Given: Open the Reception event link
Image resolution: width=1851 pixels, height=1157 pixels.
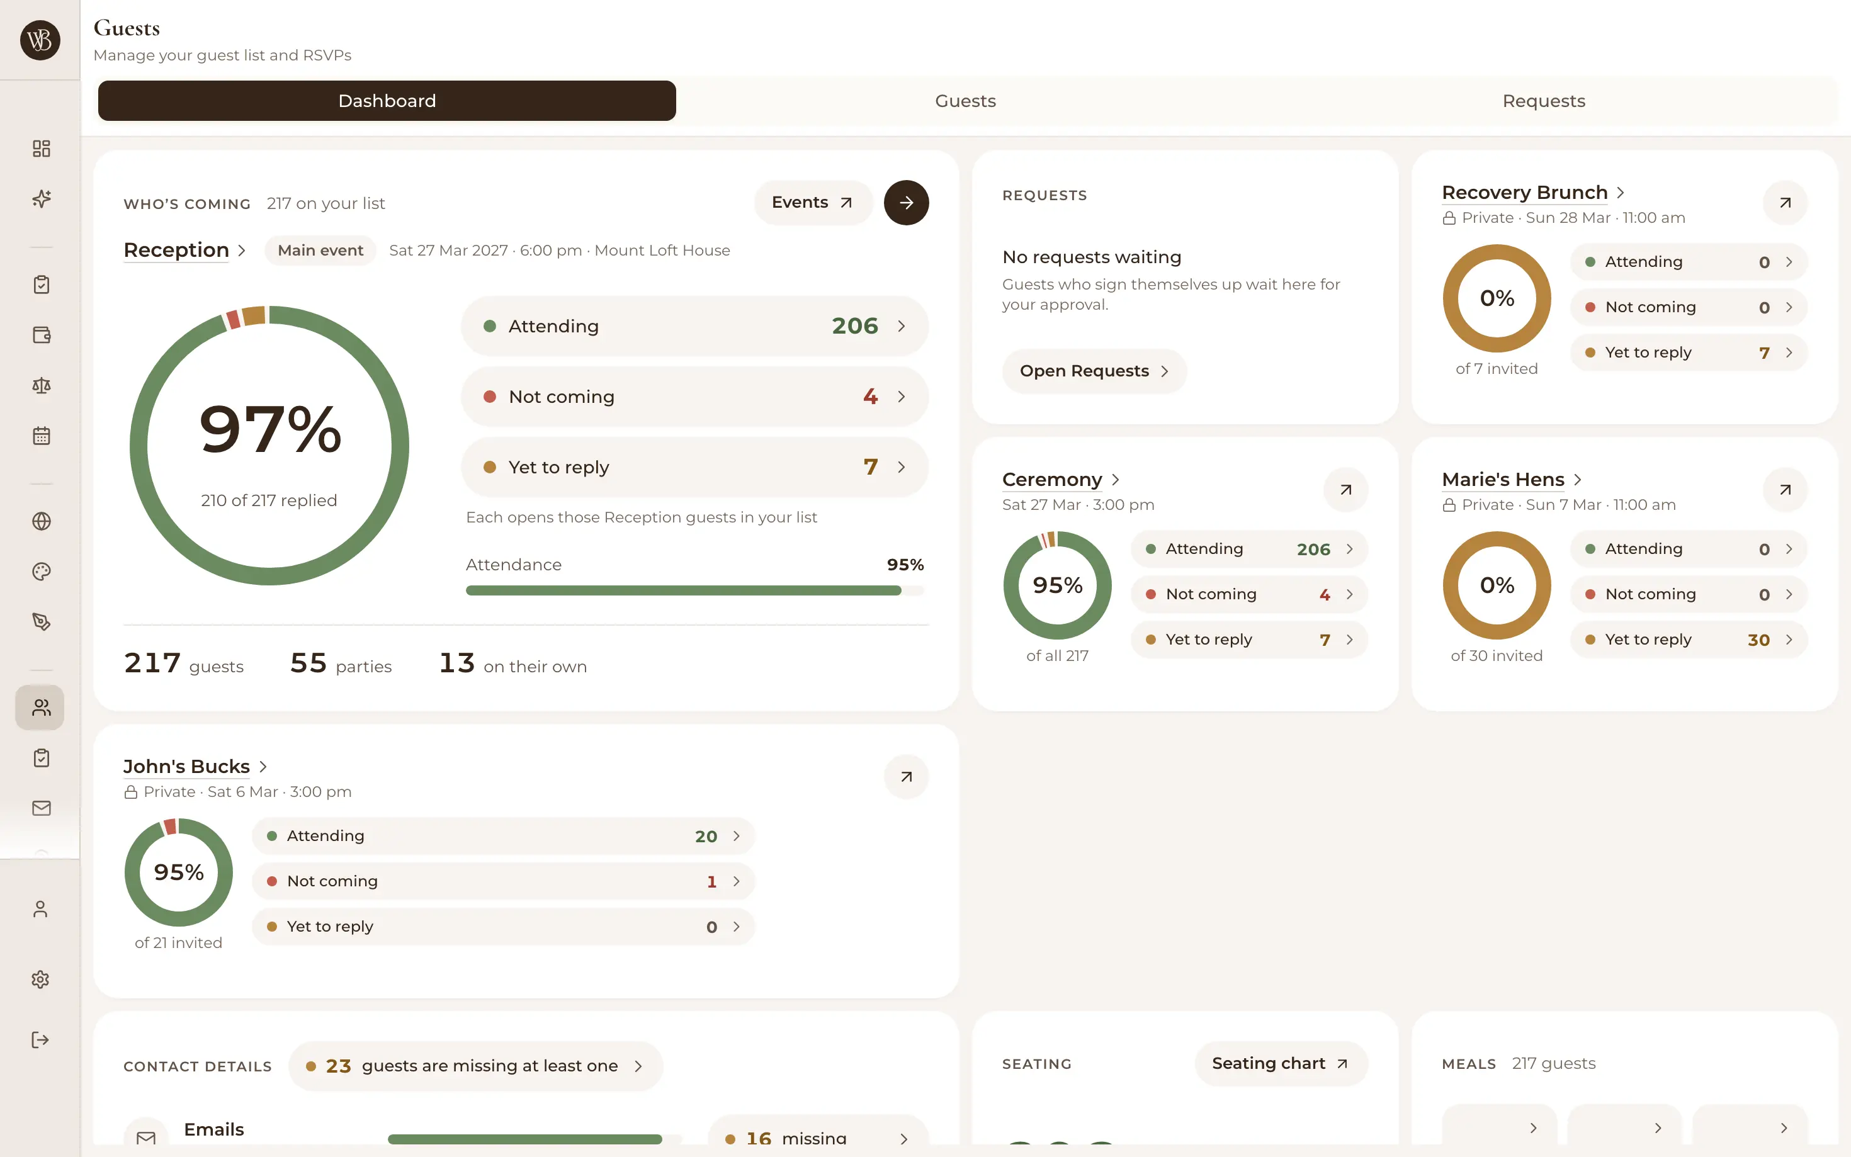Looking at the screenshot, I should click(x=184, y=251).
